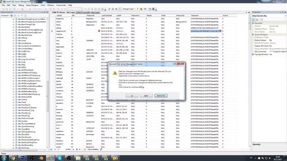Go to the first record navigation button
Viewport: 287px width, 161px height.
(52, 149)
